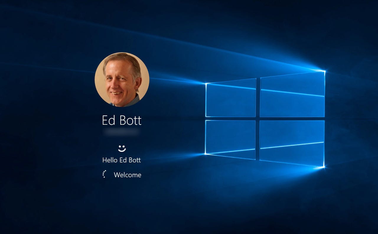Click the "Hello Ed Bott" greeting text

[x=122, y=160]
